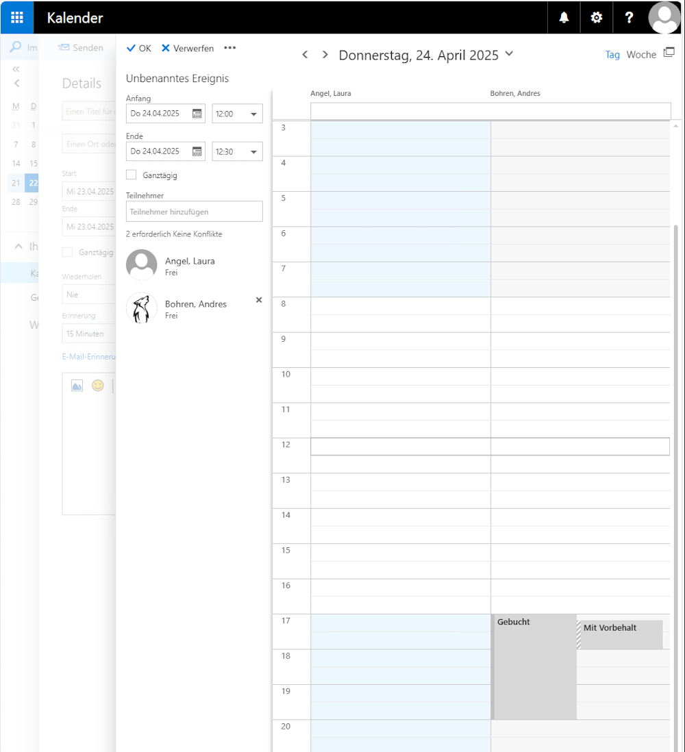
Task: Click Bohren, Andres column header
Action: click(x=514, y=94)
